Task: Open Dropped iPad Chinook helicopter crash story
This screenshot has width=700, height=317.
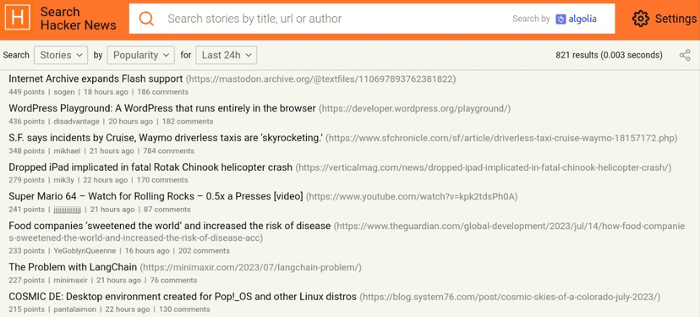Action: pos(150,167)
